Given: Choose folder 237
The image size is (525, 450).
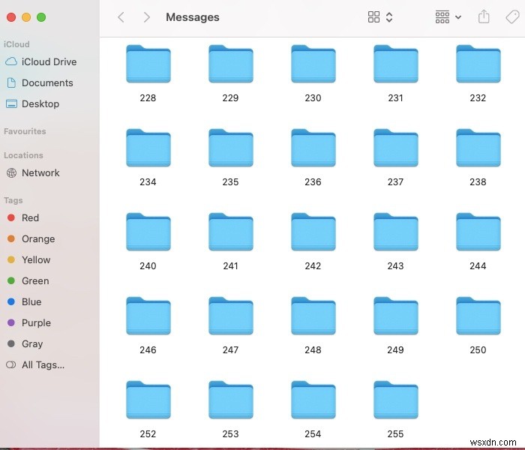Looking at the screenshot, I should tap(396, 148).
